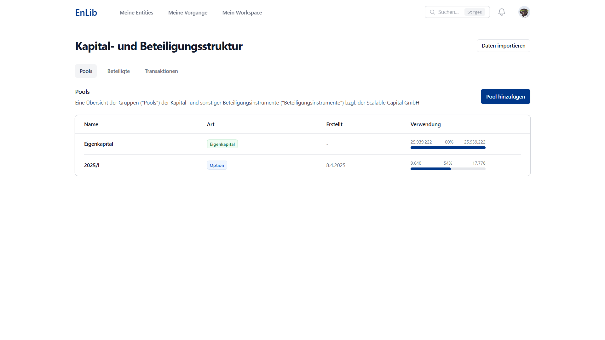Open the Eigenkapital pool row
This screenshot has height=340, width=605.
[x=99, y=144]
